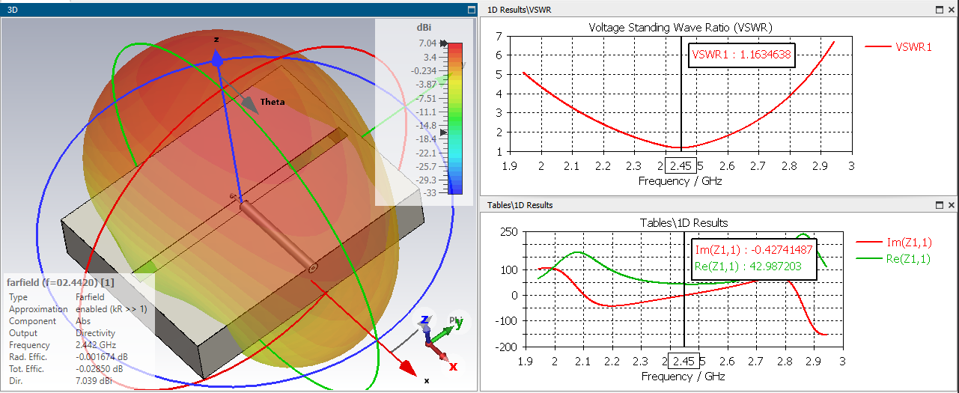Click the orientation axis triad in 3D view

(438, 341)
